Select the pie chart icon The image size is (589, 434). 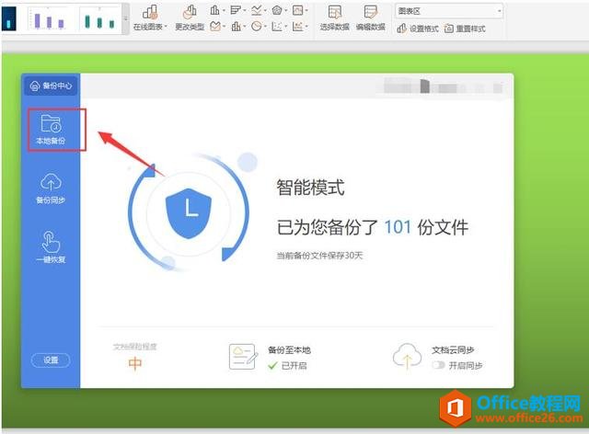point(256,26)
